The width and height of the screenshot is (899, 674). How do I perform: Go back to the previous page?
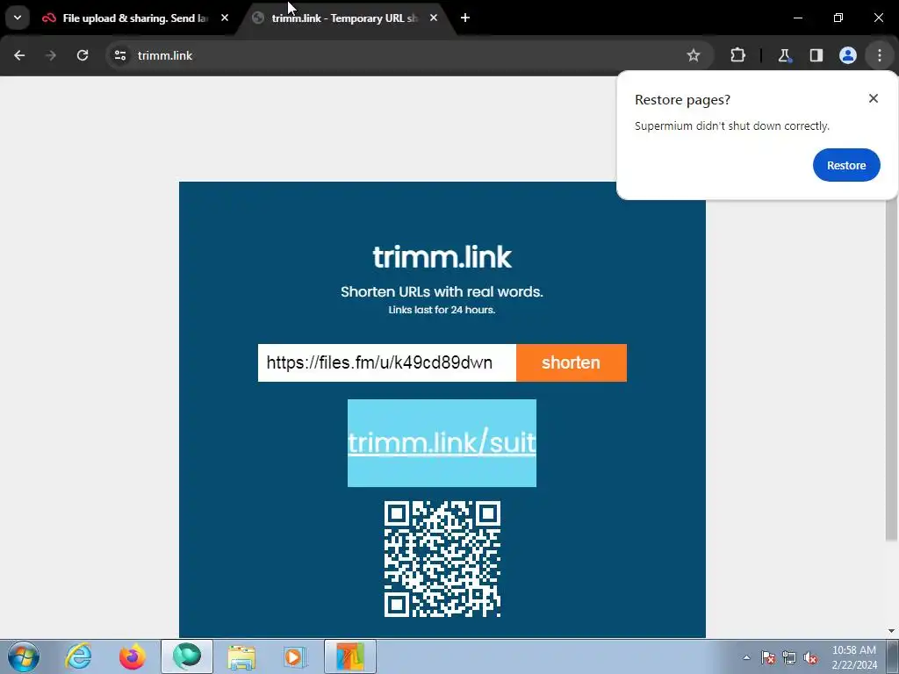point(19,55)
